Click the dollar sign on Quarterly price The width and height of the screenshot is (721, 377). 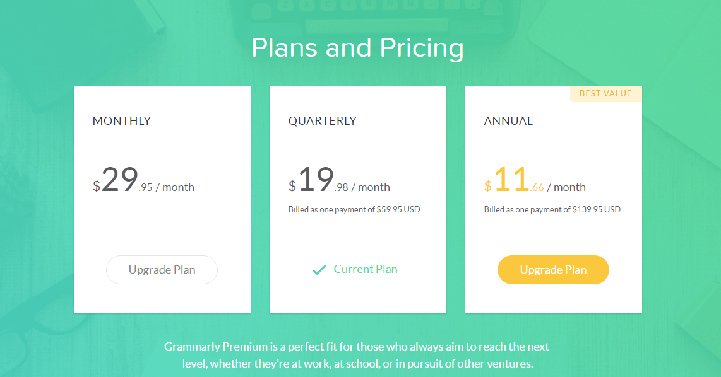[x=292, y=186]
